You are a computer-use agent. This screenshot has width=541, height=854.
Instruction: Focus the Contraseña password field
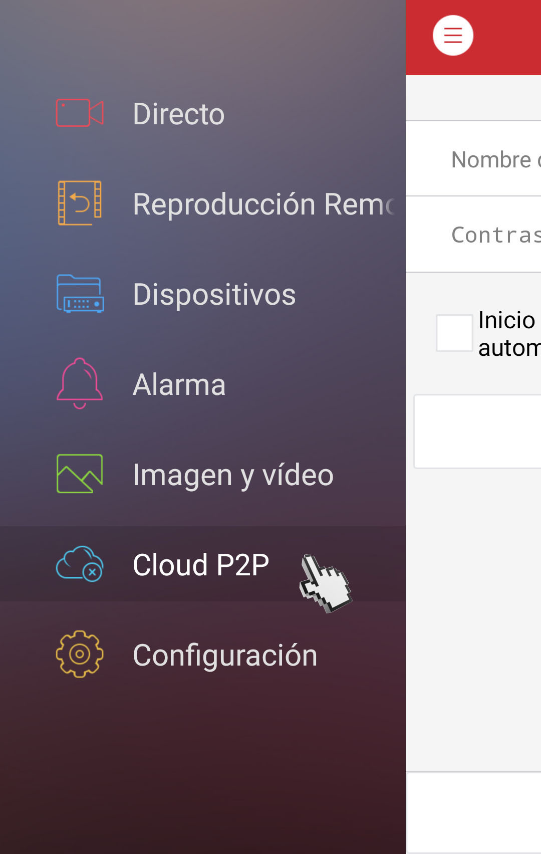point(473,235)
